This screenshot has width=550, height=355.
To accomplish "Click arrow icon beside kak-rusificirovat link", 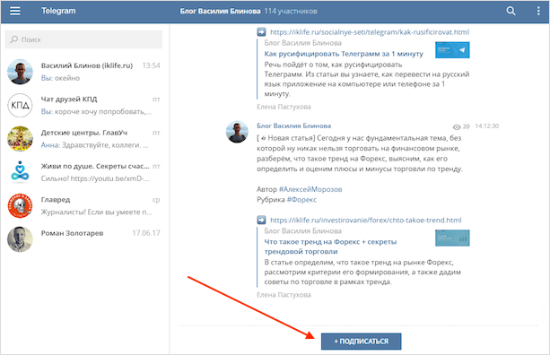I will click(261, 32).
